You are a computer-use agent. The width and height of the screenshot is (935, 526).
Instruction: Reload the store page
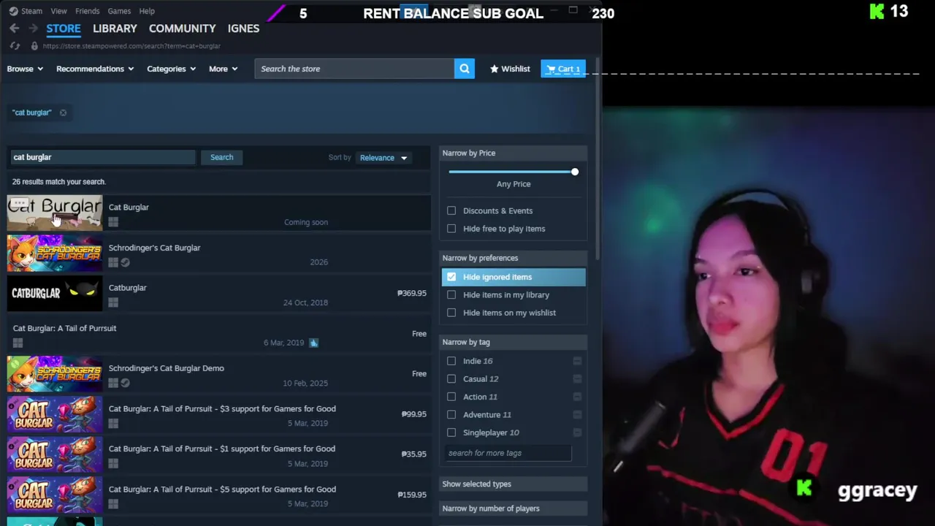[15, 46]
